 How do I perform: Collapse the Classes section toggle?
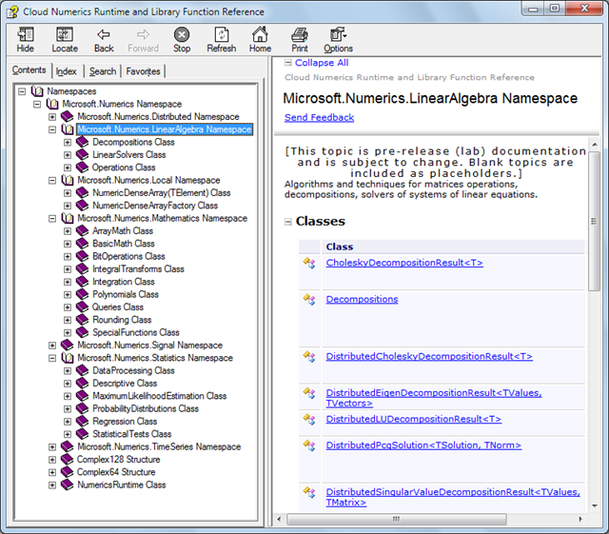coord(287,222)
